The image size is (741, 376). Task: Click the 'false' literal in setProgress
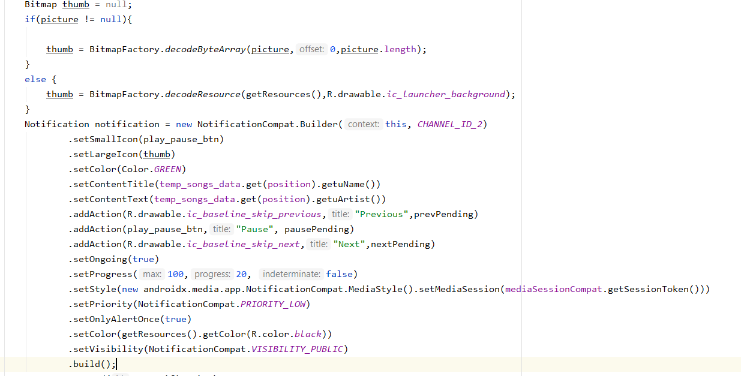(339, 274)
